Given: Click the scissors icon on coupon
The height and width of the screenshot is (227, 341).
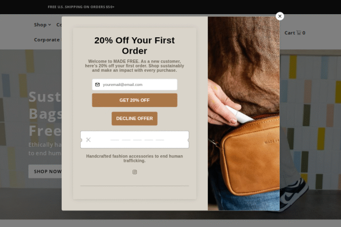Looking at the screenshot, I should pyautogui.click(x=88, y=140).
